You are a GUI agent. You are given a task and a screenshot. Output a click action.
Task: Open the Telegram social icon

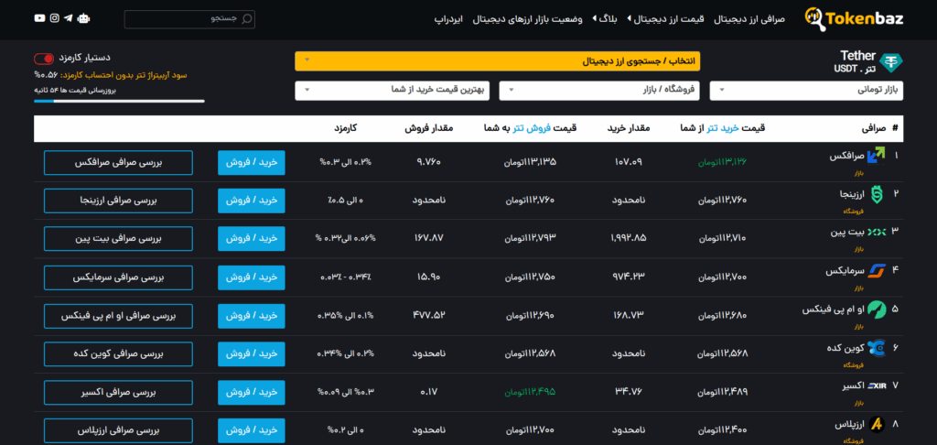pyautogui.click(x=68, y=18)
